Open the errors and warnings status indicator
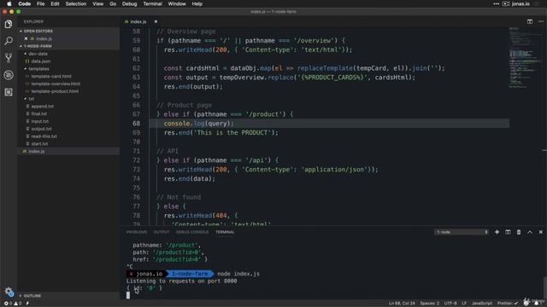Screen dimensions: 547x307 pos(13,304)
